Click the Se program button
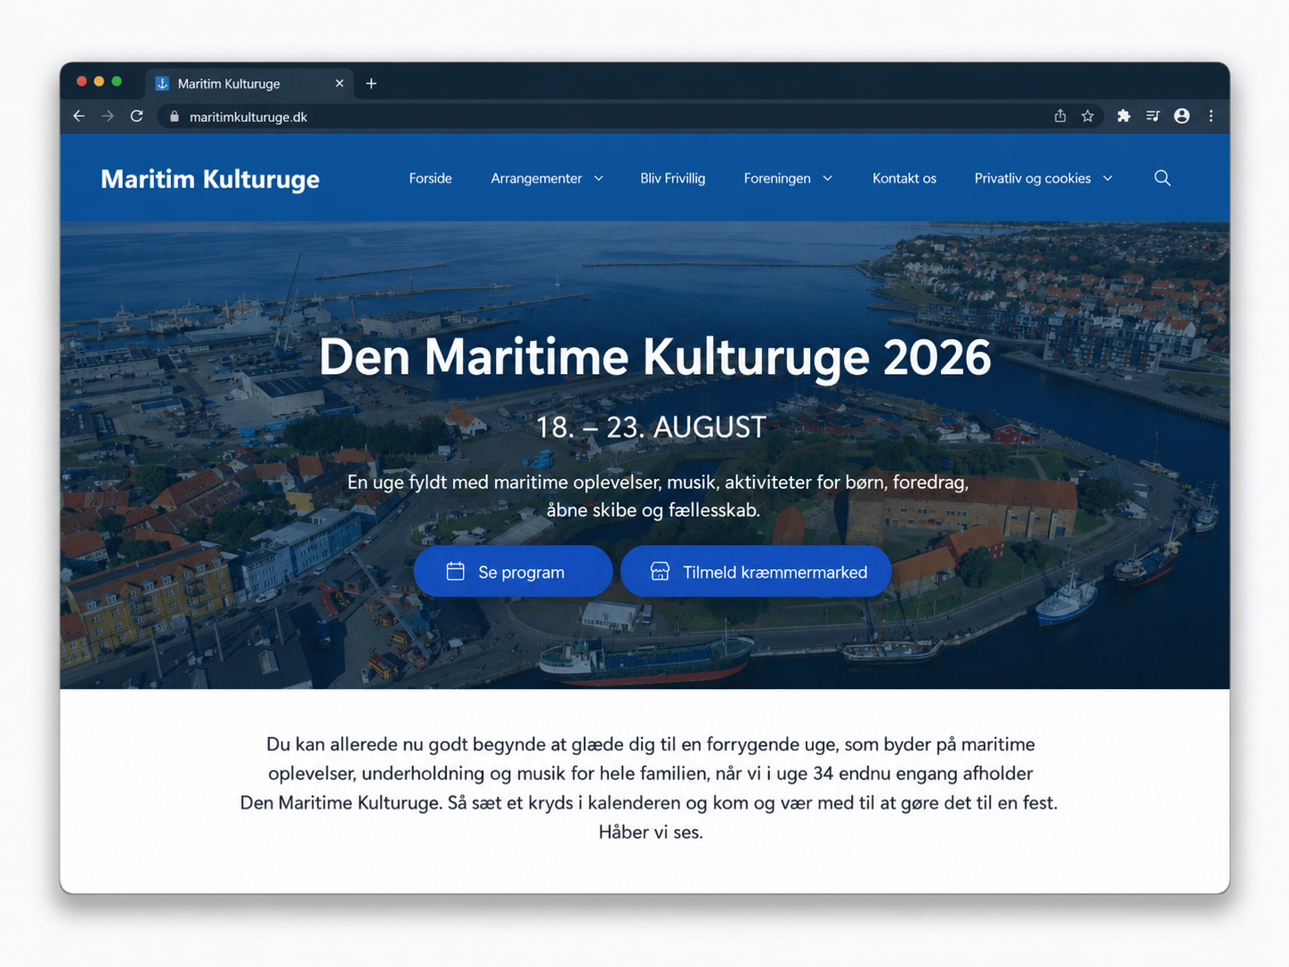Screen dimensions: 1289x967 [x=513, y=572]
